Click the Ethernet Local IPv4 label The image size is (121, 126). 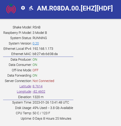[17, 49]
